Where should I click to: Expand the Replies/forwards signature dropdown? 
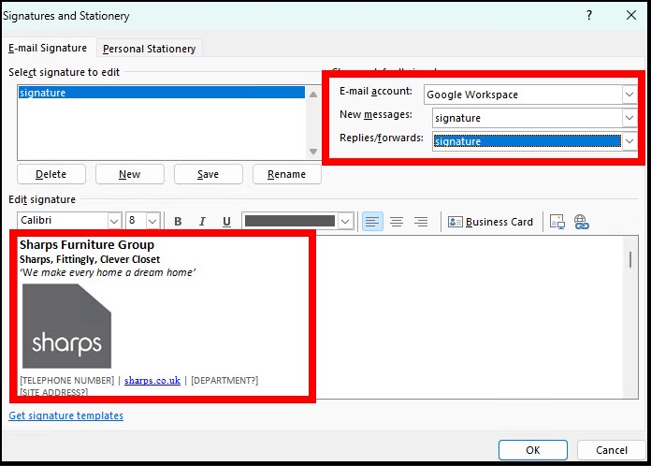629,141
